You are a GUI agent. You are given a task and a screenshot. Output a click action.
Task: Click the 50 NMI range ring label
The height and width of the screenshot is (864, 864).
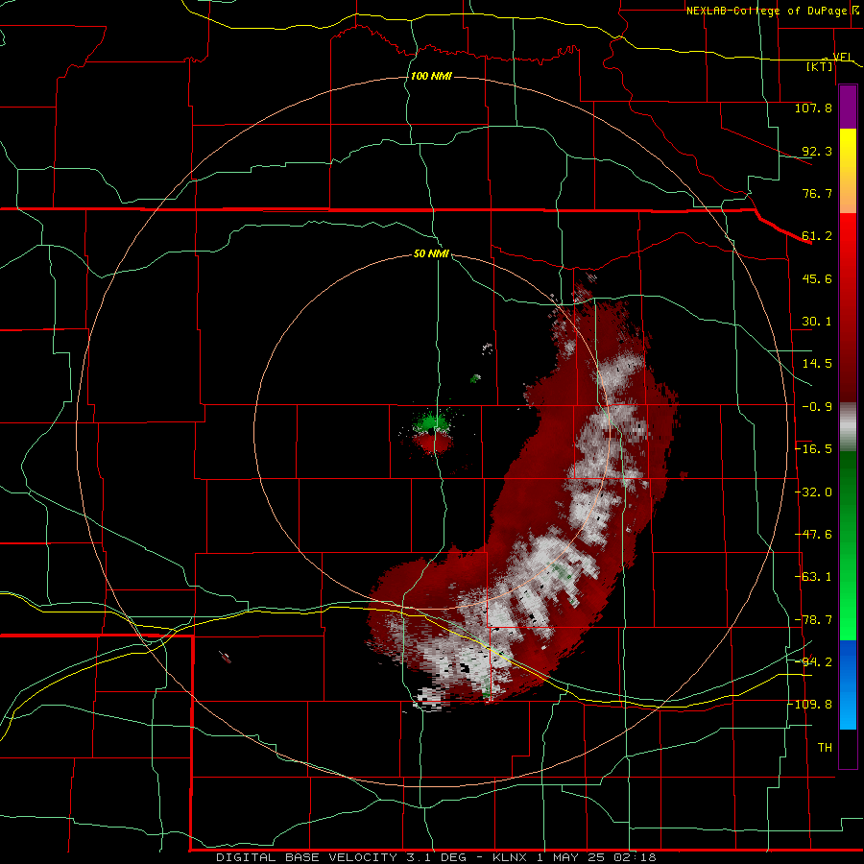pos(431,254)
